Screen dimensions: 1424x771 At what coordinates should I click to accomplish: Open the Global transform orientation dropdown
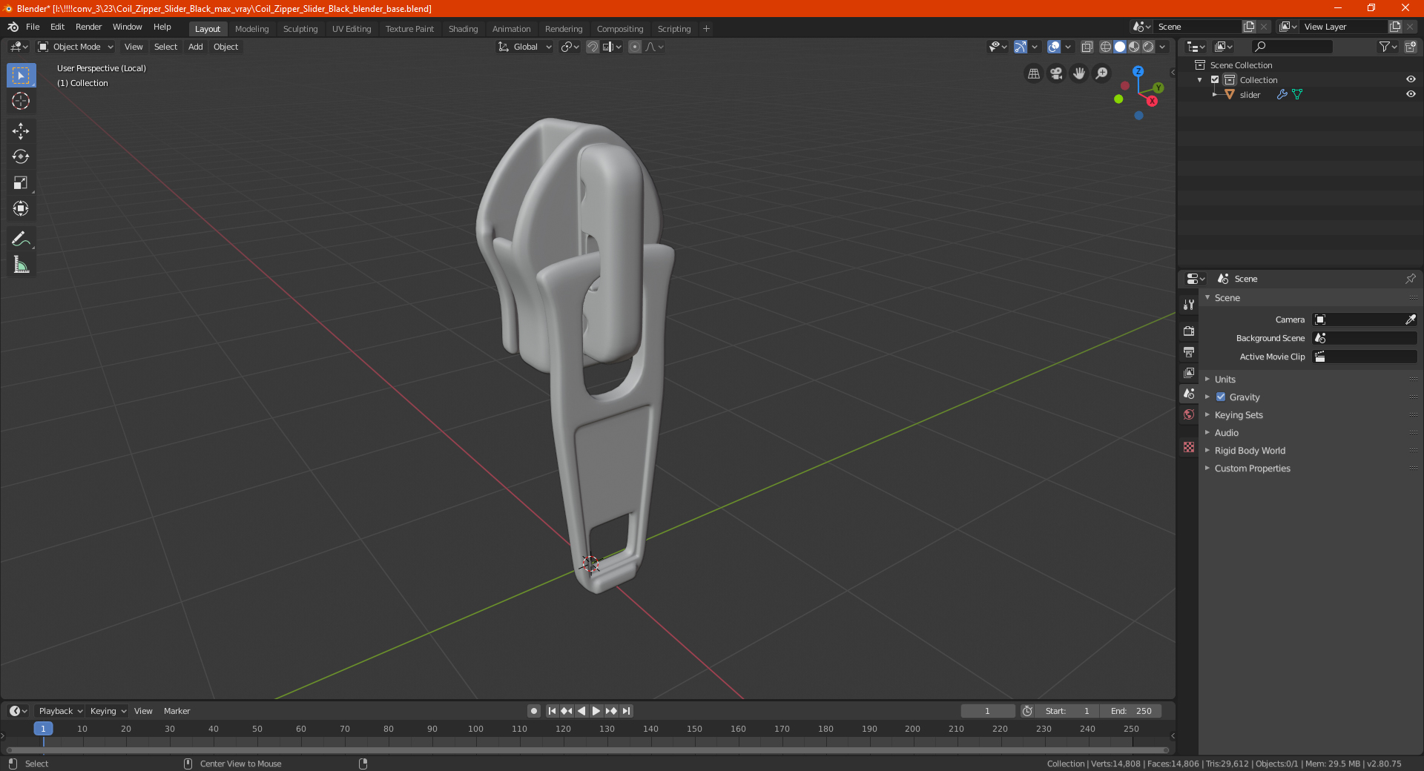pos(525,47)
